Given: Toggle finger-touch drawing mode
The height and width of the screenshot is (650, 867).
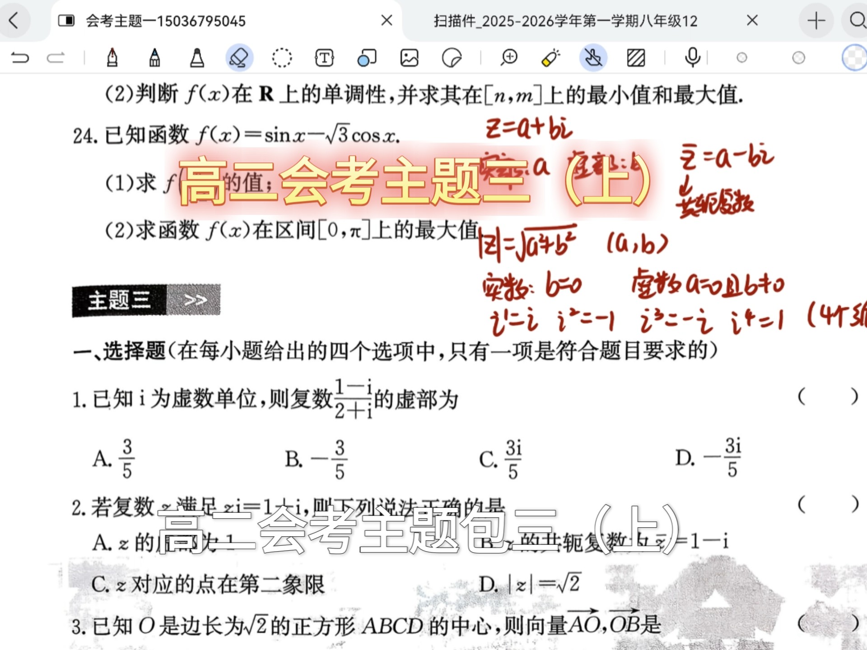Looking at the screenshot, I should pos(593,58).
